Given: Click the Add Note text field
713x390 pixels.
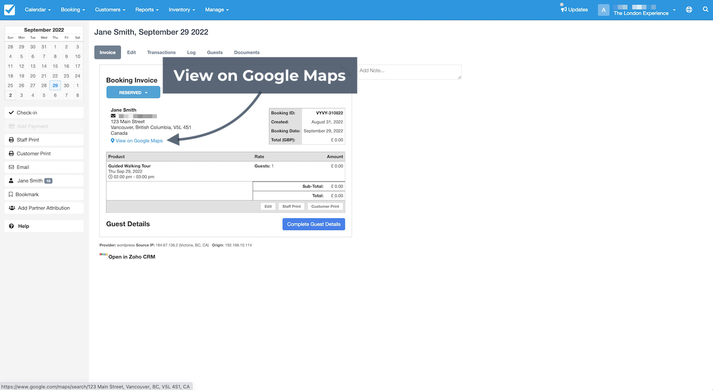Looking at the screenshot, I should (x=409, y=72).
